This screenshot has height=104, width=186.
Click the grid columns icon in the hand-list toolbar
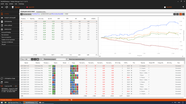[38, 59]
